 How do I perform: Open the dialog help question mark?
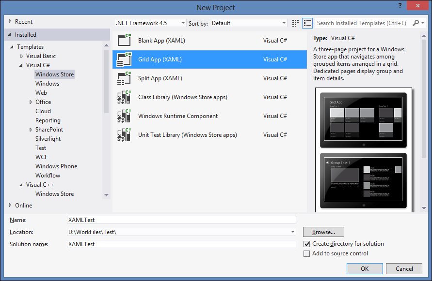click(400, 5)
